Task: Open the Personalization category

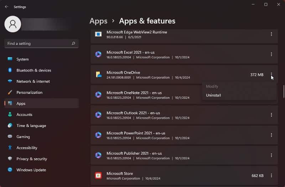Action: coord(42,92)
